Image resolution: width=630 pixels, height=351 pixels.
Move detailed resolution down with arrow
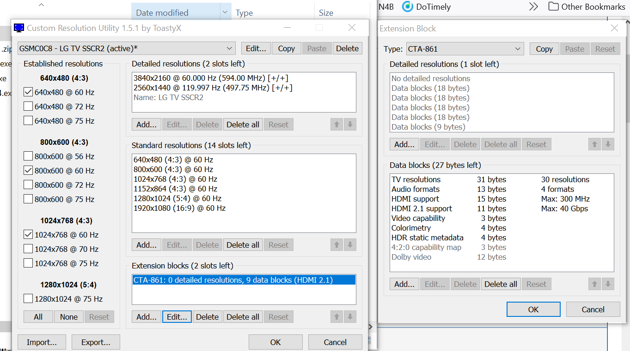(x=350, y=125)
